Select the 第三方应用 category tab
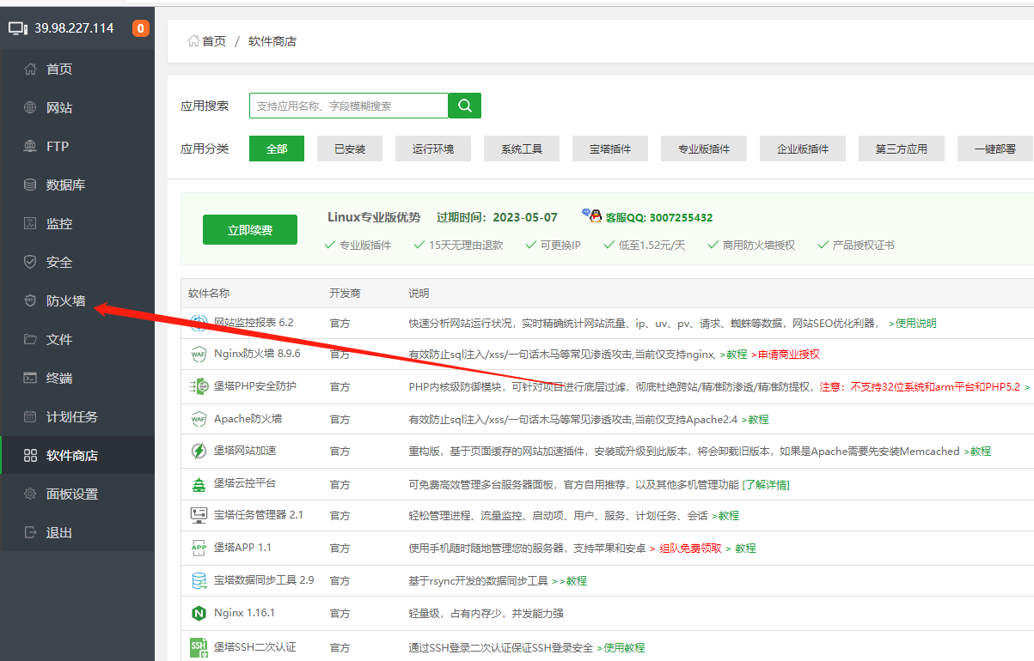1034x661 pixels. coord(902,149)
